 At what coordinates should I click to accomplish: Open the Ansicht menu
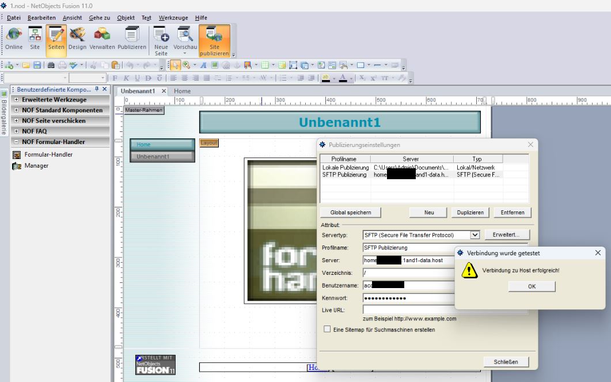(x=72, y=17)
